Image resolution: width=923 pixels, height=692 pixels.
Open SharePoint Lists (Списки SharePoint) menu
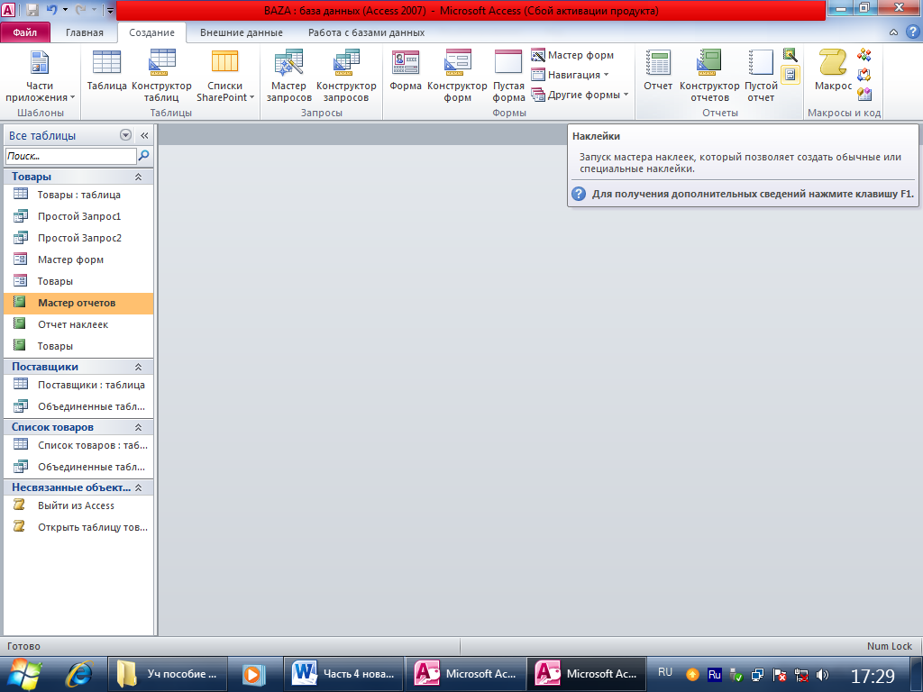(x=224, y=76)
